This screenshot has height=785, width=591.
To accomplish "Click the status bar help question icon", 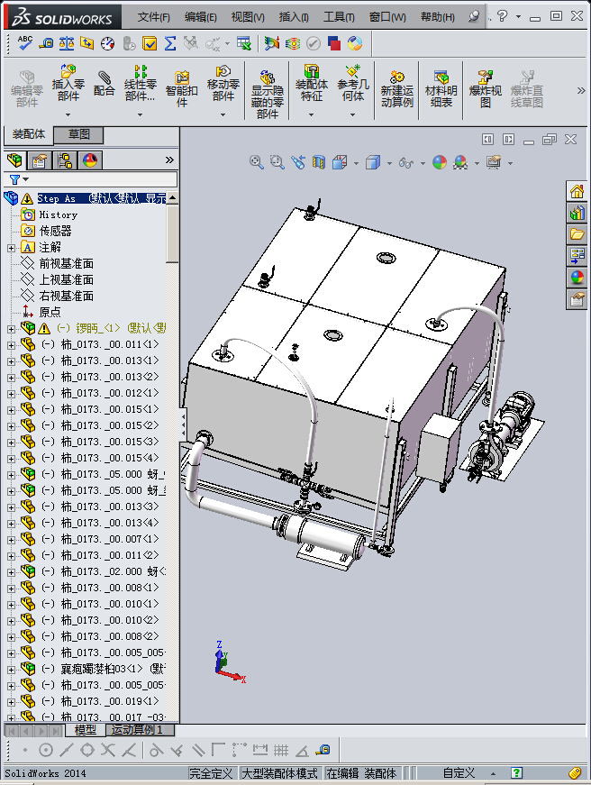I will pos(516,772).
